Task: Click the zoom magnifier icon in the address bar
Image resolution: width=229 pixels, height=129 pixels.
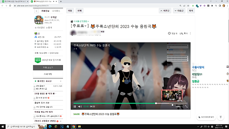Action: click(180, 6)
